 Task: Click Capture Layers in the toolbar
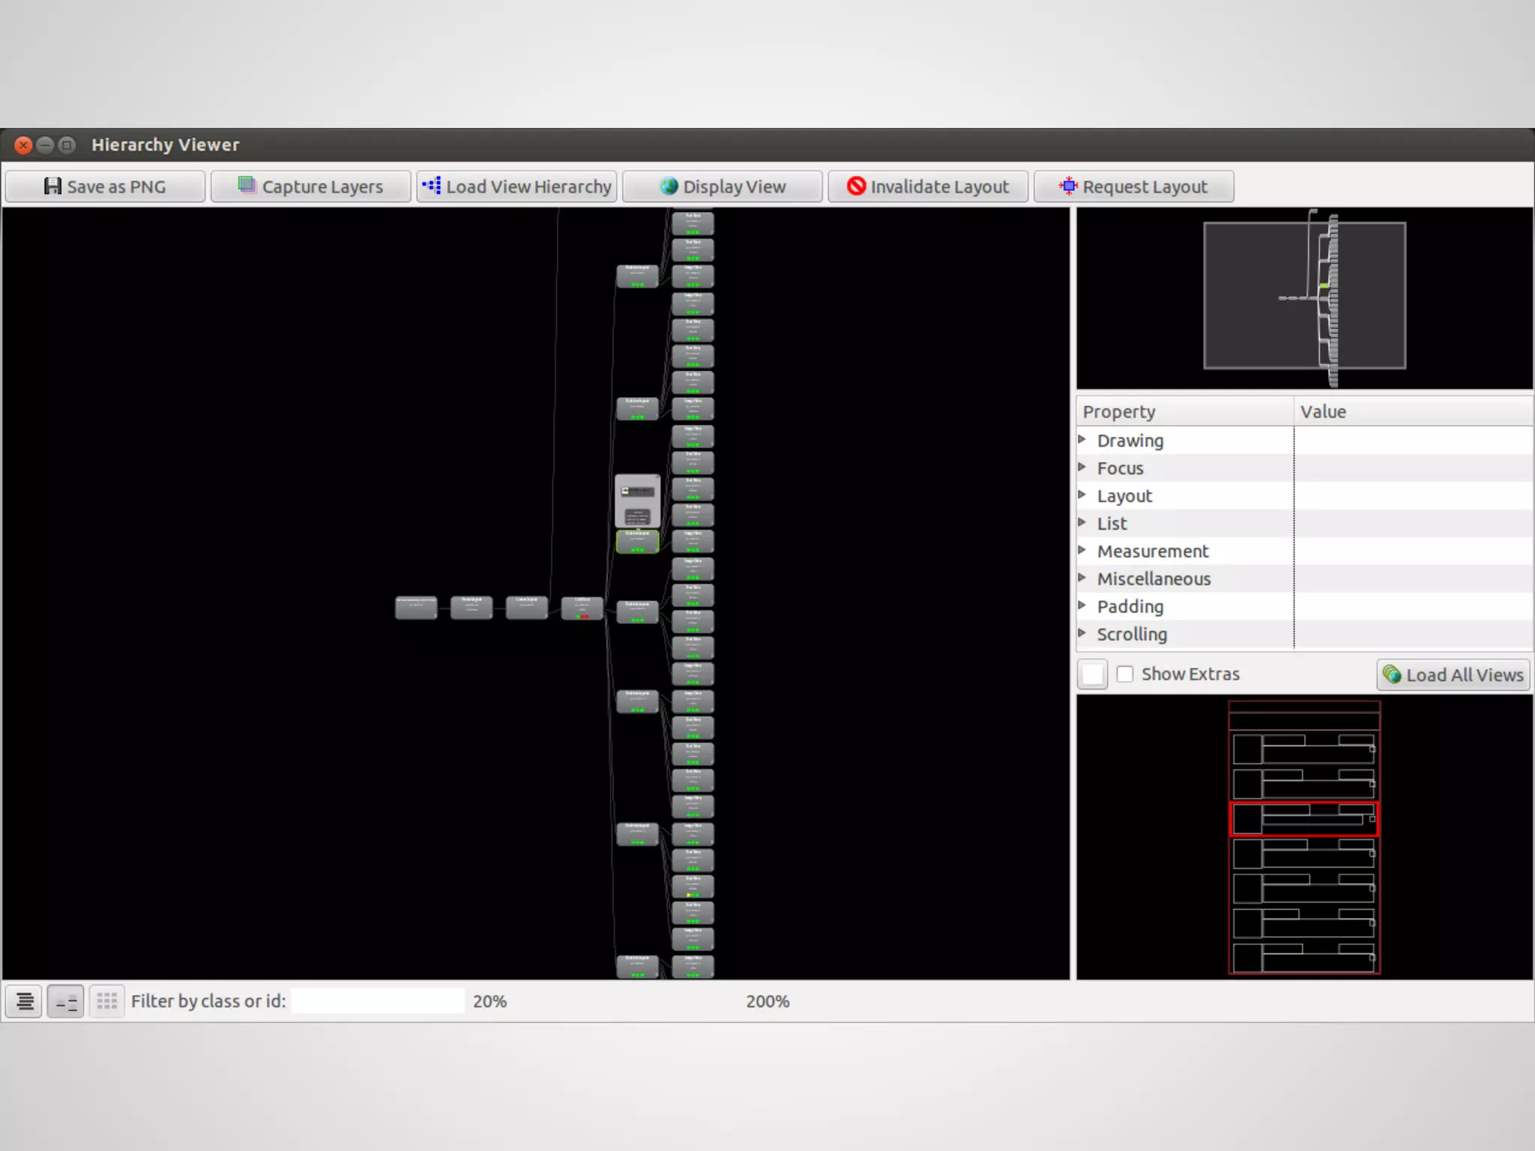[310, 187]
